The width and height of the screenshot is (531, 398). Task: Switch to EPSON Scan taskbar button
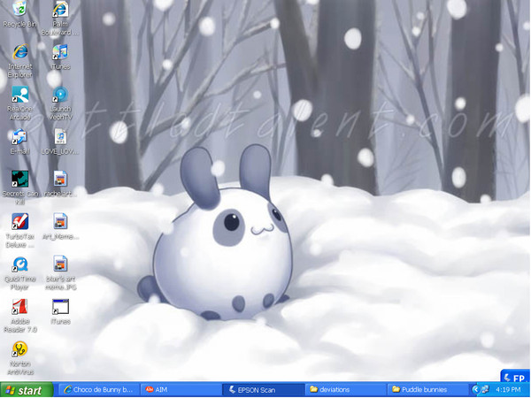(264, 390)
